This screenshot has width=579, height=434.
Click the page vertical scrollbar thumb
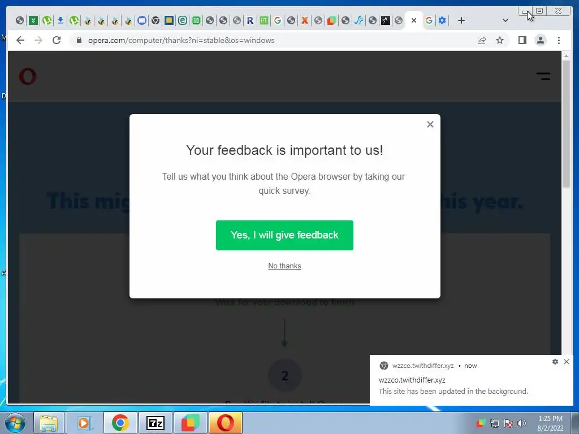[x=566, y=124]
